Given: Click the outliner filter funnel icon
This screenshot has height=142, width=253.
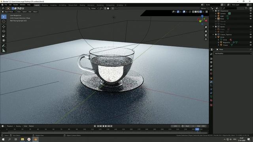Looking at the screenshot, I should pyautogui.click(x=246, y=8).
